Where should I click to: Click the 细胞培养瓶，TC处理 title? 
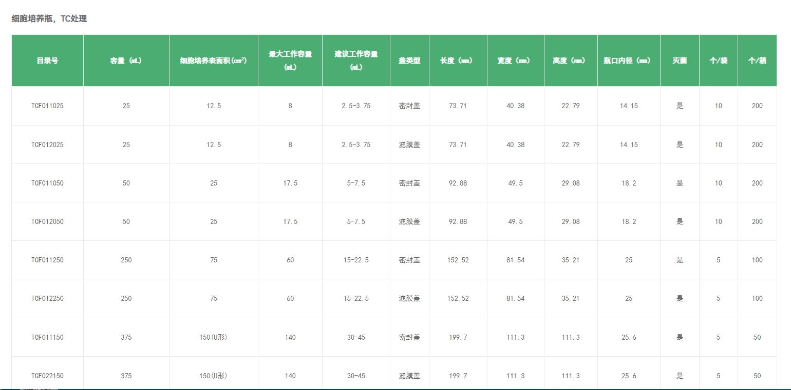(49, 19)
